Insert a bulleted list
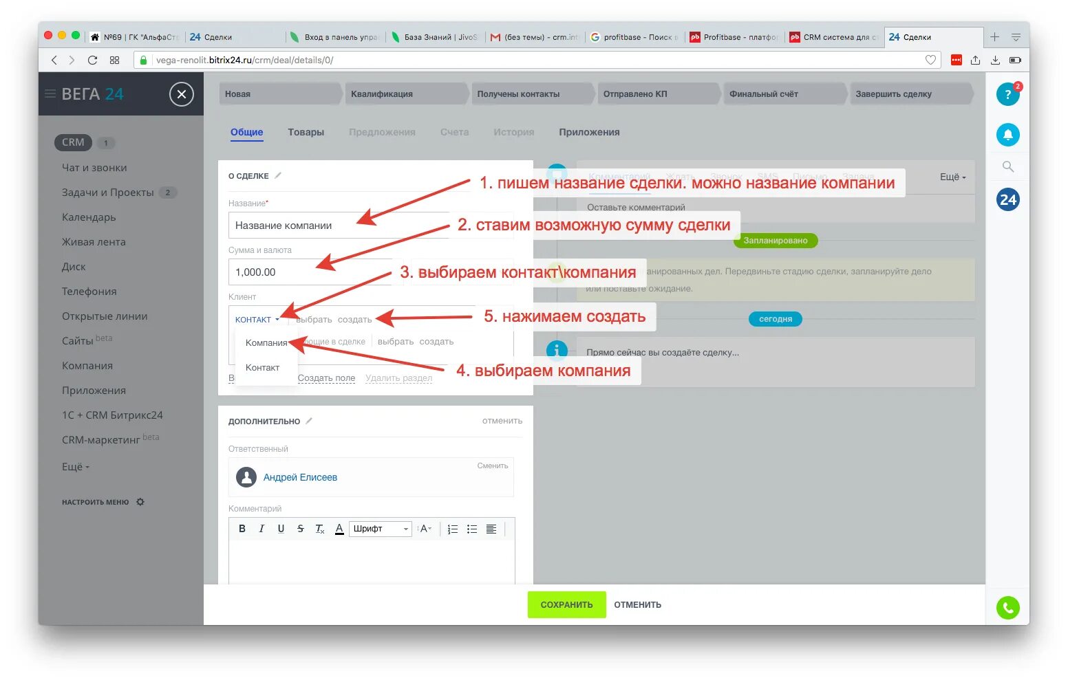 click(471, 529)
